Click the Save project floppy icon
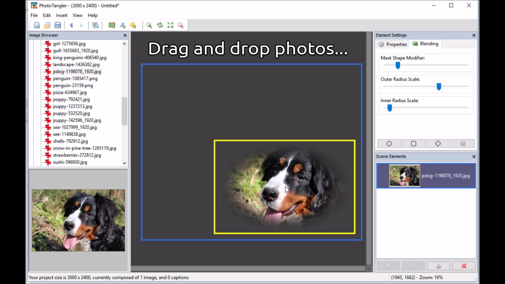The height and width of the screenshot is (284, 505). [58, 25]
